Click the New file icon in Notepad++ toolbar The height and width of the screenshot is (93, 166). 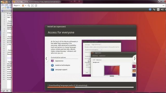(3, 7)
